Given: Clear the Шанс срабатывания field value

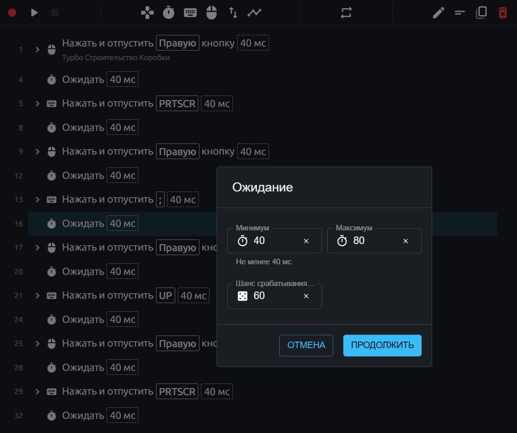Looking at the screenshot, I should [306, 296].
